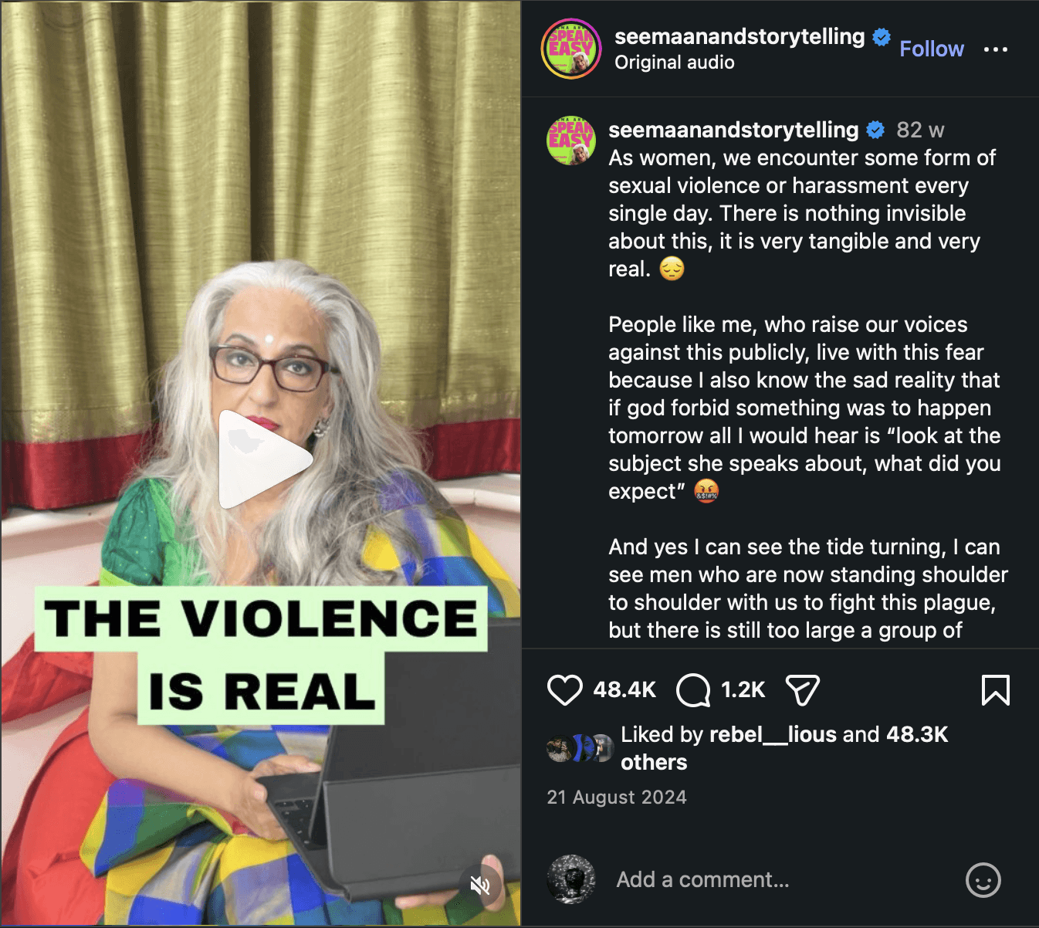Click the liker avatars cluster
This screenshot has height=928, width=1039.
(580, 748)
